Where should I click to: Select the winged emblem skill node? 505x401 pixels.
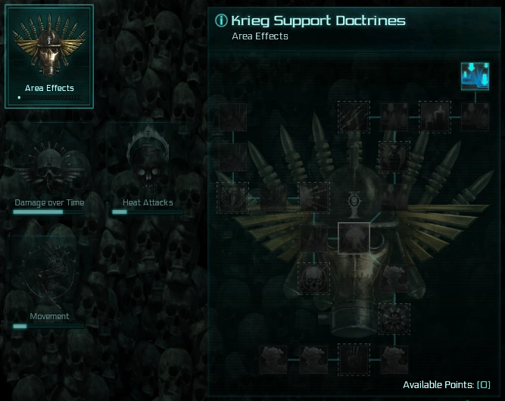(x=394, y=158)
